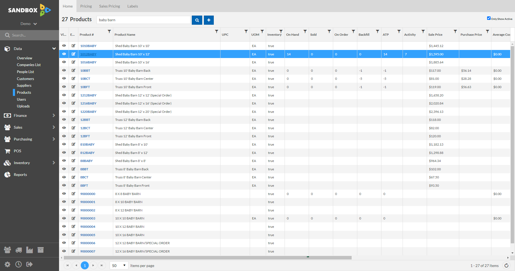The height and width of the screenshot is (271, 515).
Task: Click the Activity column filter icon
Action: tap(423, 31)
